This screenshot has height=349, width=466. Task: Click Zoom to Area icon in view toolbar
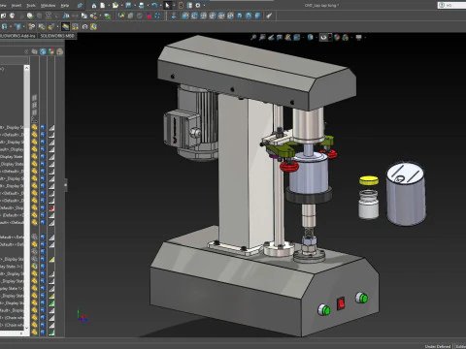pyautogui.click(x=262, y=38)
